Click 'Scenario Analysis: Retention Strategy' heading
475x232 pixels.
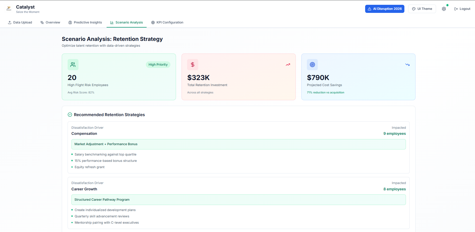tap(112, 39)
